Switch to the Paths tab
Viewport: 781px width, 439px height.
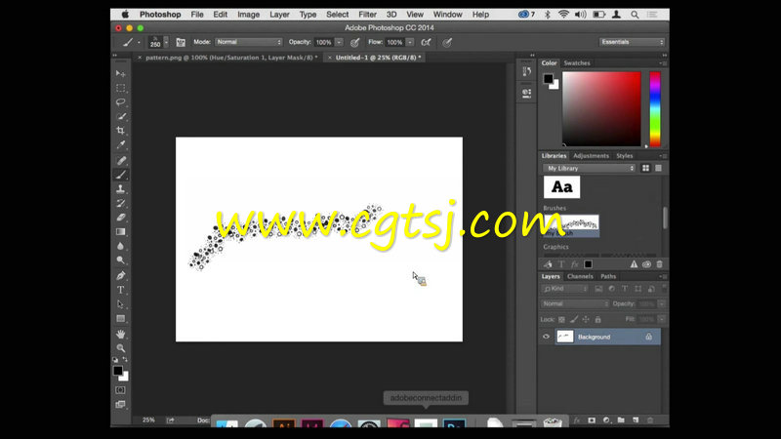point(608,276)
